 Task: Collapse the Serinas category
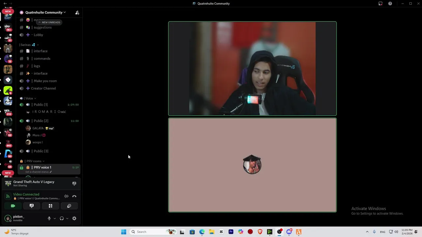point(29,45)
